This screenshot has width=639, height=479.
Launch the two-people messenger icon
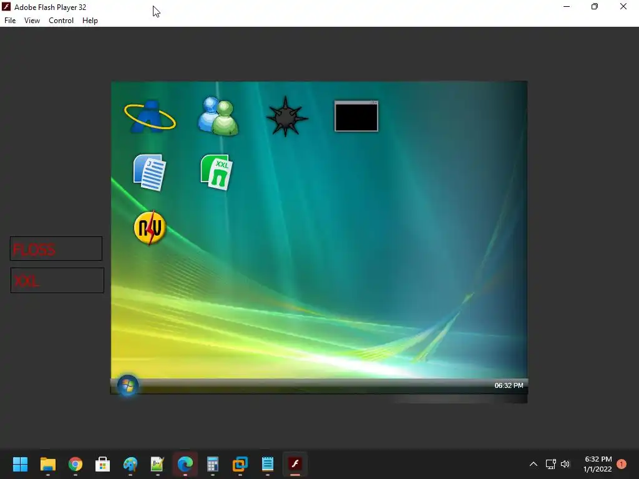click(218, 116)
